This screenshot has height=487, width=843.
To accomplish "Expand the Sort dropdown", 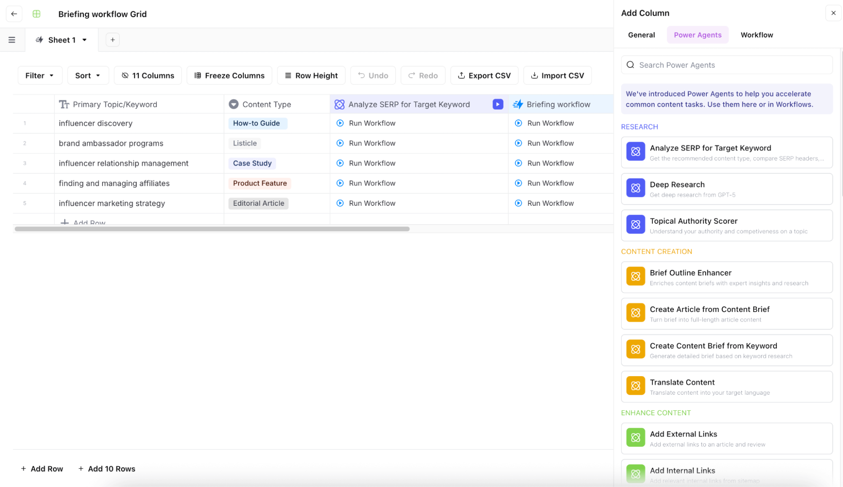I will [x=88, y=76].
